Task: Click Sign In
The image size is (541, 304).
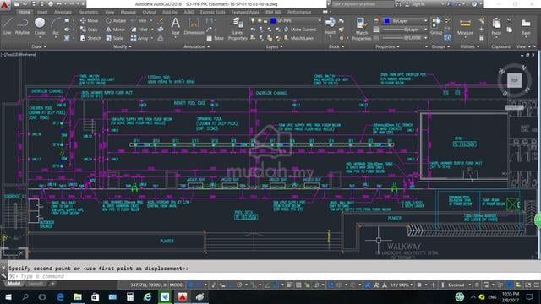Action: (415, 4)
